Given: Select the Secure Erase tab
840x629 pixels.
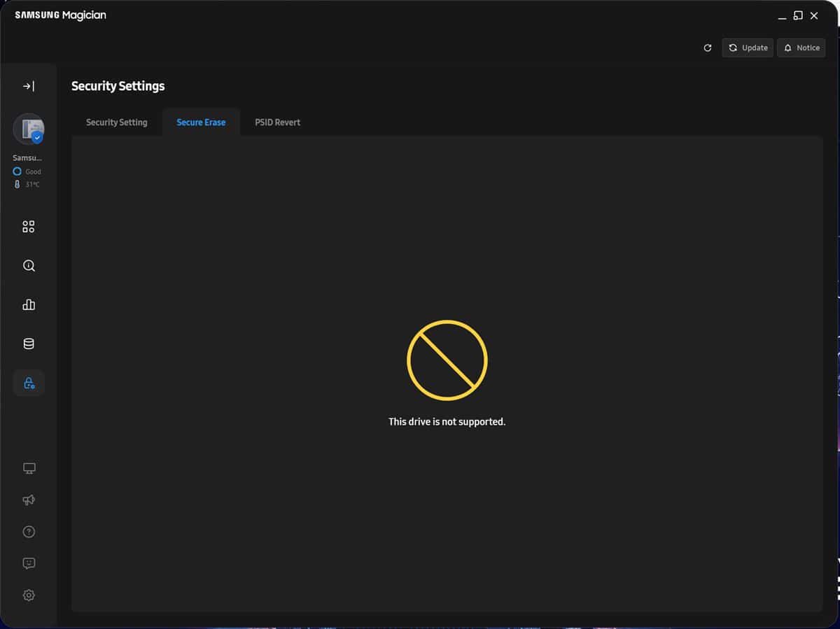Looking at the screenshot, I should pos(201,122).
